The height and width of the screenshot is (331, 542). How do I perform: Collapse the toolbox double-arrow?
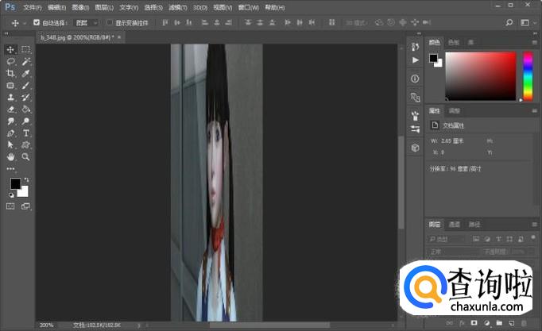click(6, 33)
